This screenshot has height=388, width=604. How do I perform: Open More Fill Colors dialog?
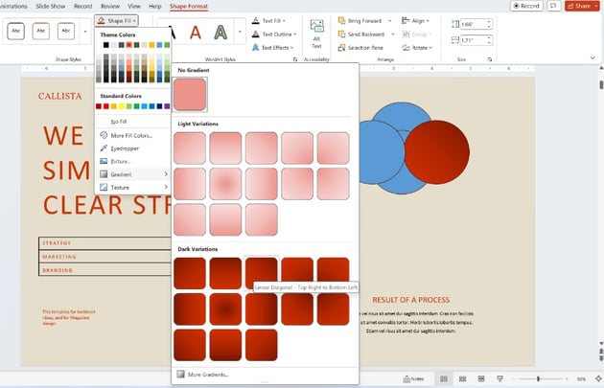point(130,135)
